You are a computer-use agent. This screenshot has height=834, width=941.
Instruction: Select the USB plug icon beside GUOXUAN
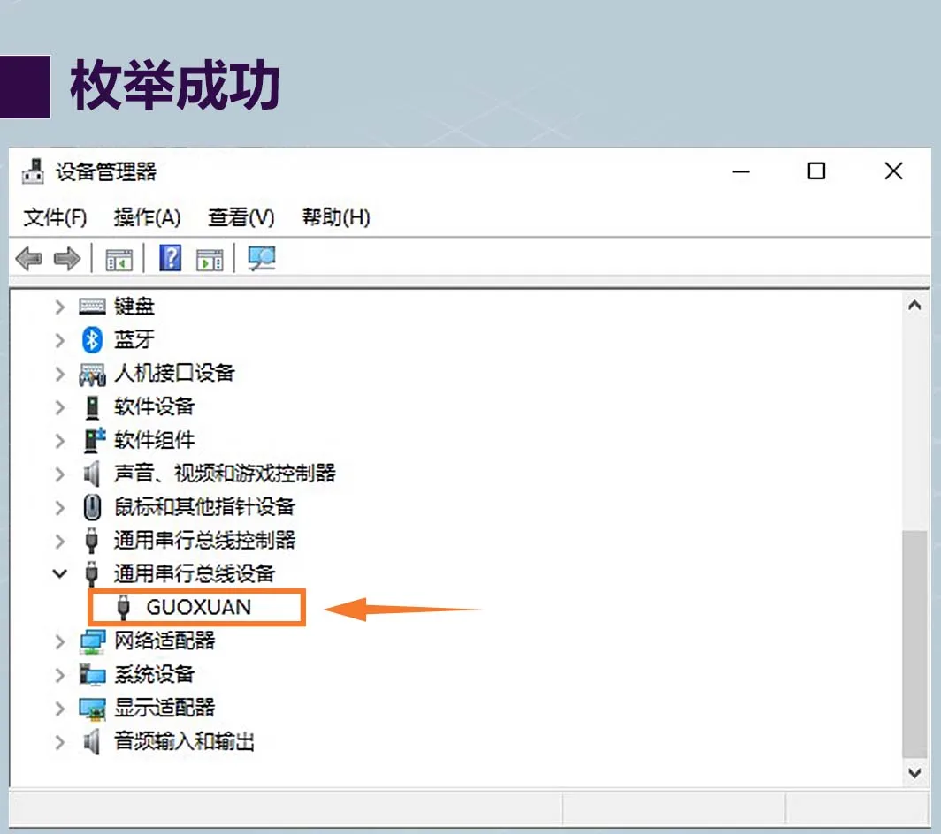[x=123, y=607]
